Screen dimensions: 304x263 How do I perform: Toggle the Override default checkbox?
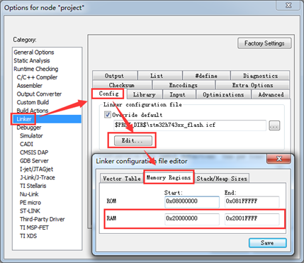(x=108, y=115)
